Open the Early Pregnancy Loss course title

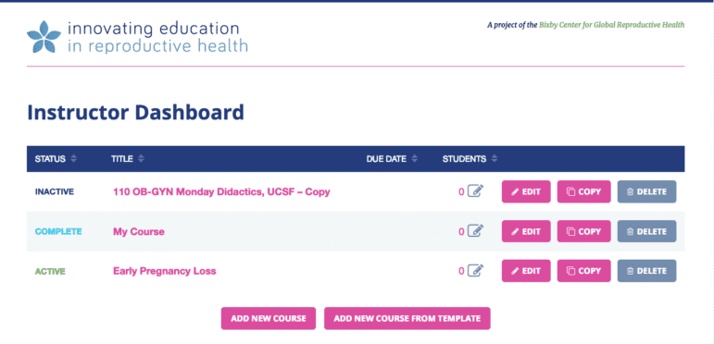point(165,271)
